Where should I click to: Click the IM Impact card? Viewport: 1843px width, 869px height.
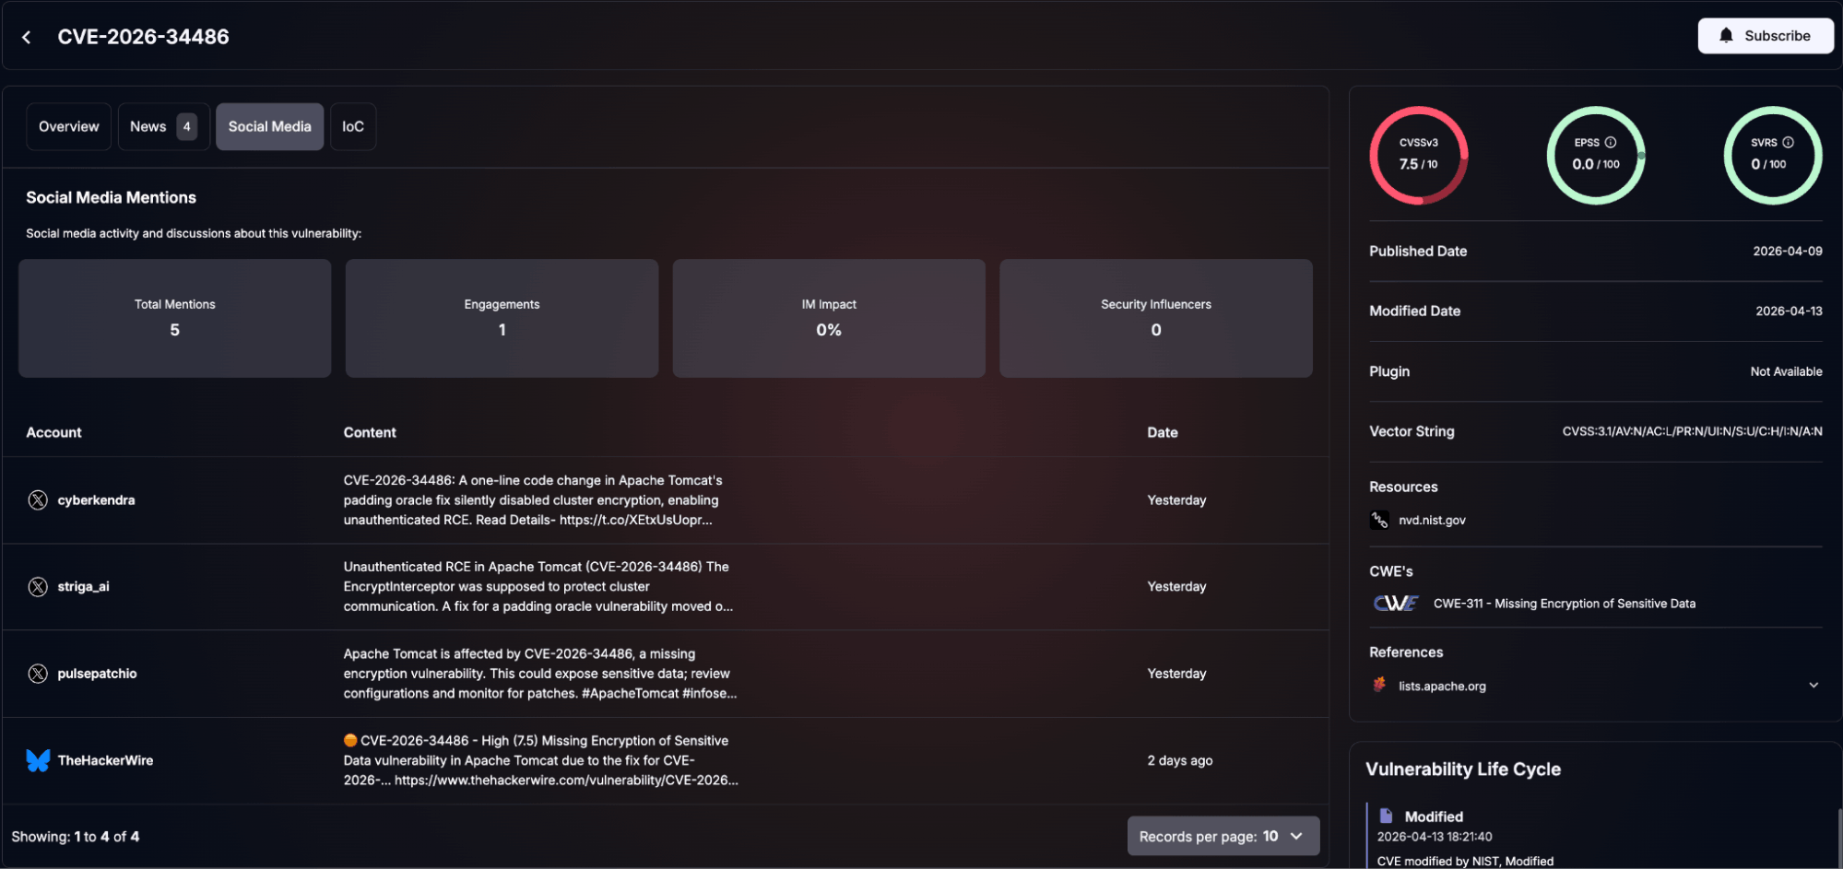click(x=829, y=318)
